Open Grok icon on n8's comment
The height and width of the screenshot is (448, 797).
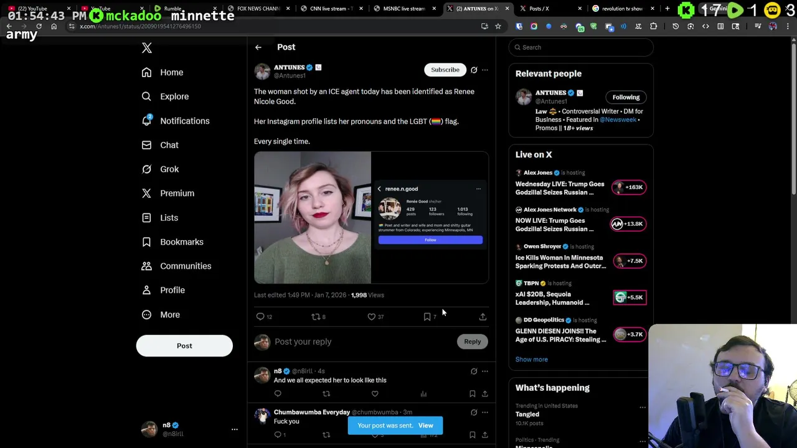coord(474,371)
